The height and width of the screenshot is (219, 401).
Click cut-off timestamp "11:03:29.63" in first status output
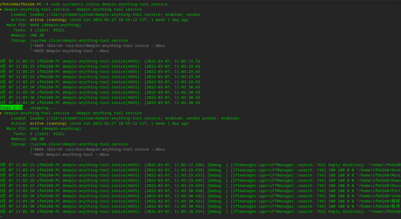[187, 66]
